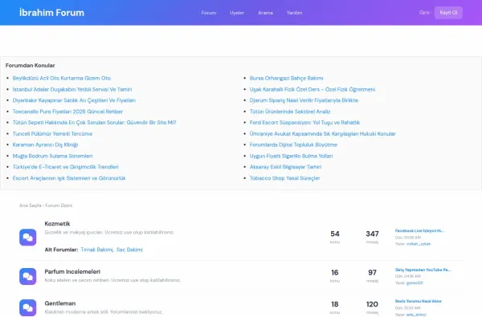Open last post Reels Yorumu Nasıl Alınır
Image resolution: width=482 pixels, height=317 pixels.
point(418,301)
